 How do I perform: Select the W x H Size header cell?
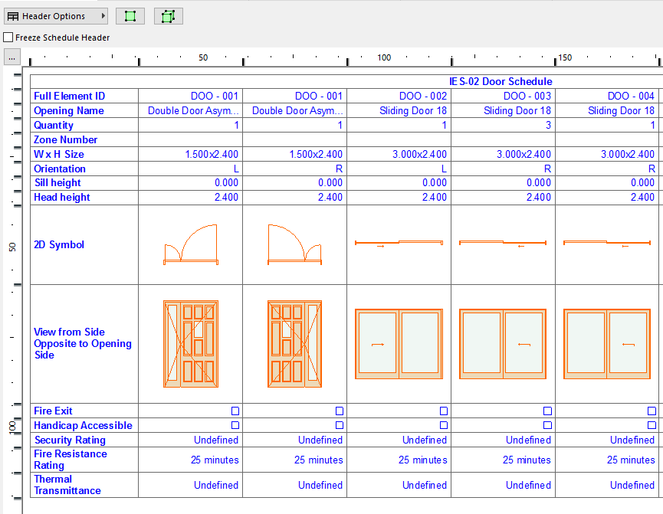click(84, 154)
